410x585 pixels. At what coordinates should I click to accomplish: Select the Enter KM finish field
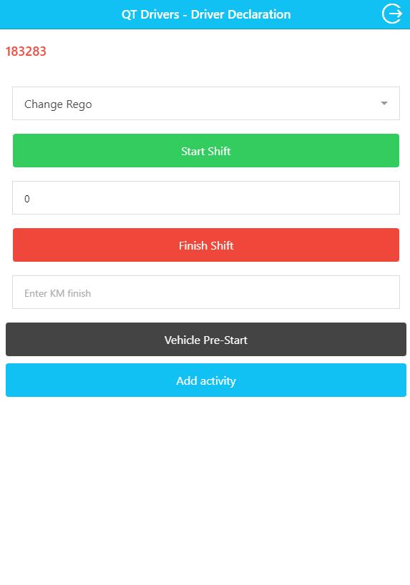tap(206, 292)
